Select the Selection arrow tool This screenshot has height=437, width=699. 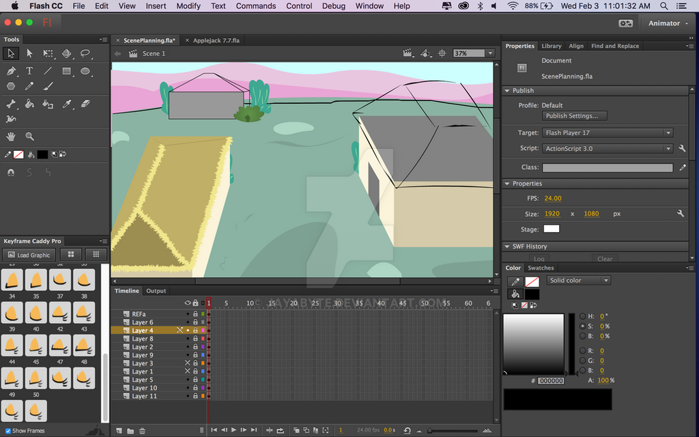(x=11, y=53)
